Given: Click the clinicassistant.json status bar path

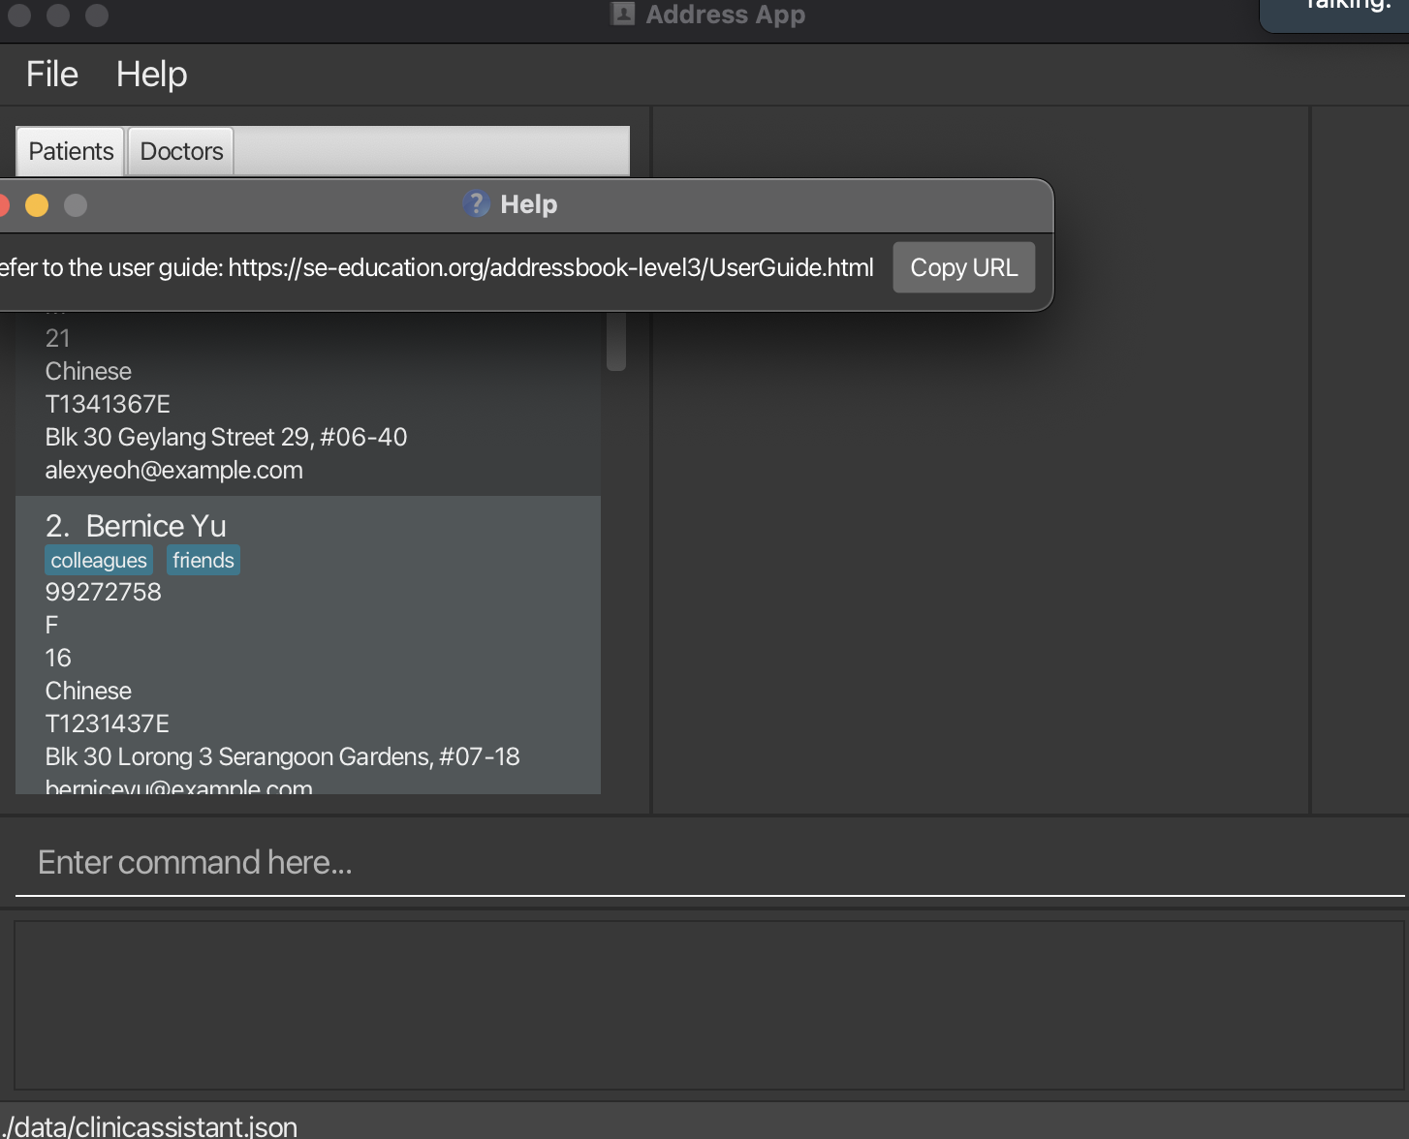Looking at the screenshot, I should [148, 1126].
